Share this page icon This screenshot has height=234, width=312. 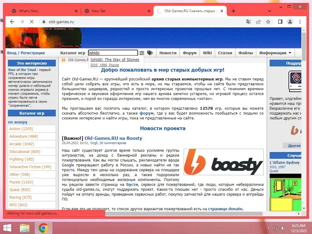point(258,22)
